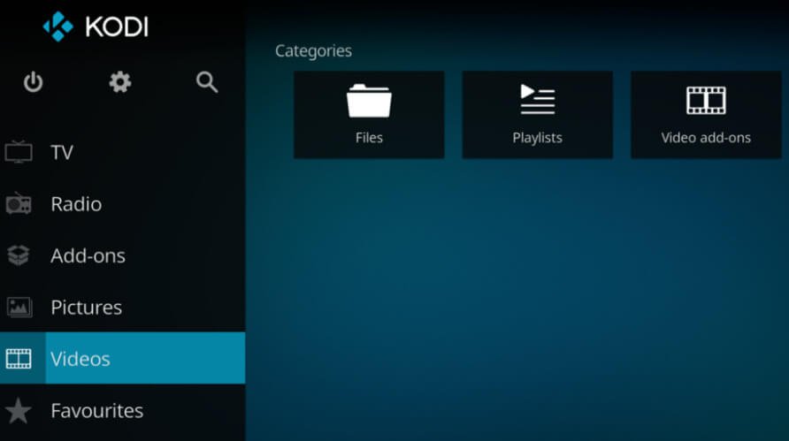Click the Categories heading text
Viewport: 789px width, 441px height.
[313, 50]
